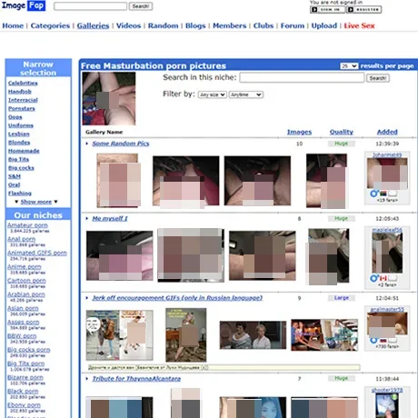Click the top site search field
This screenshot has width=418, height=418.
90,6
